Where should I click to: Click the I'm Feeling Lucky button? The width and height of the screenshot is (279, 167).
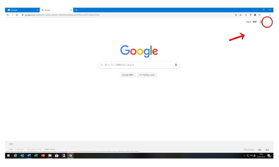(147, 75)
